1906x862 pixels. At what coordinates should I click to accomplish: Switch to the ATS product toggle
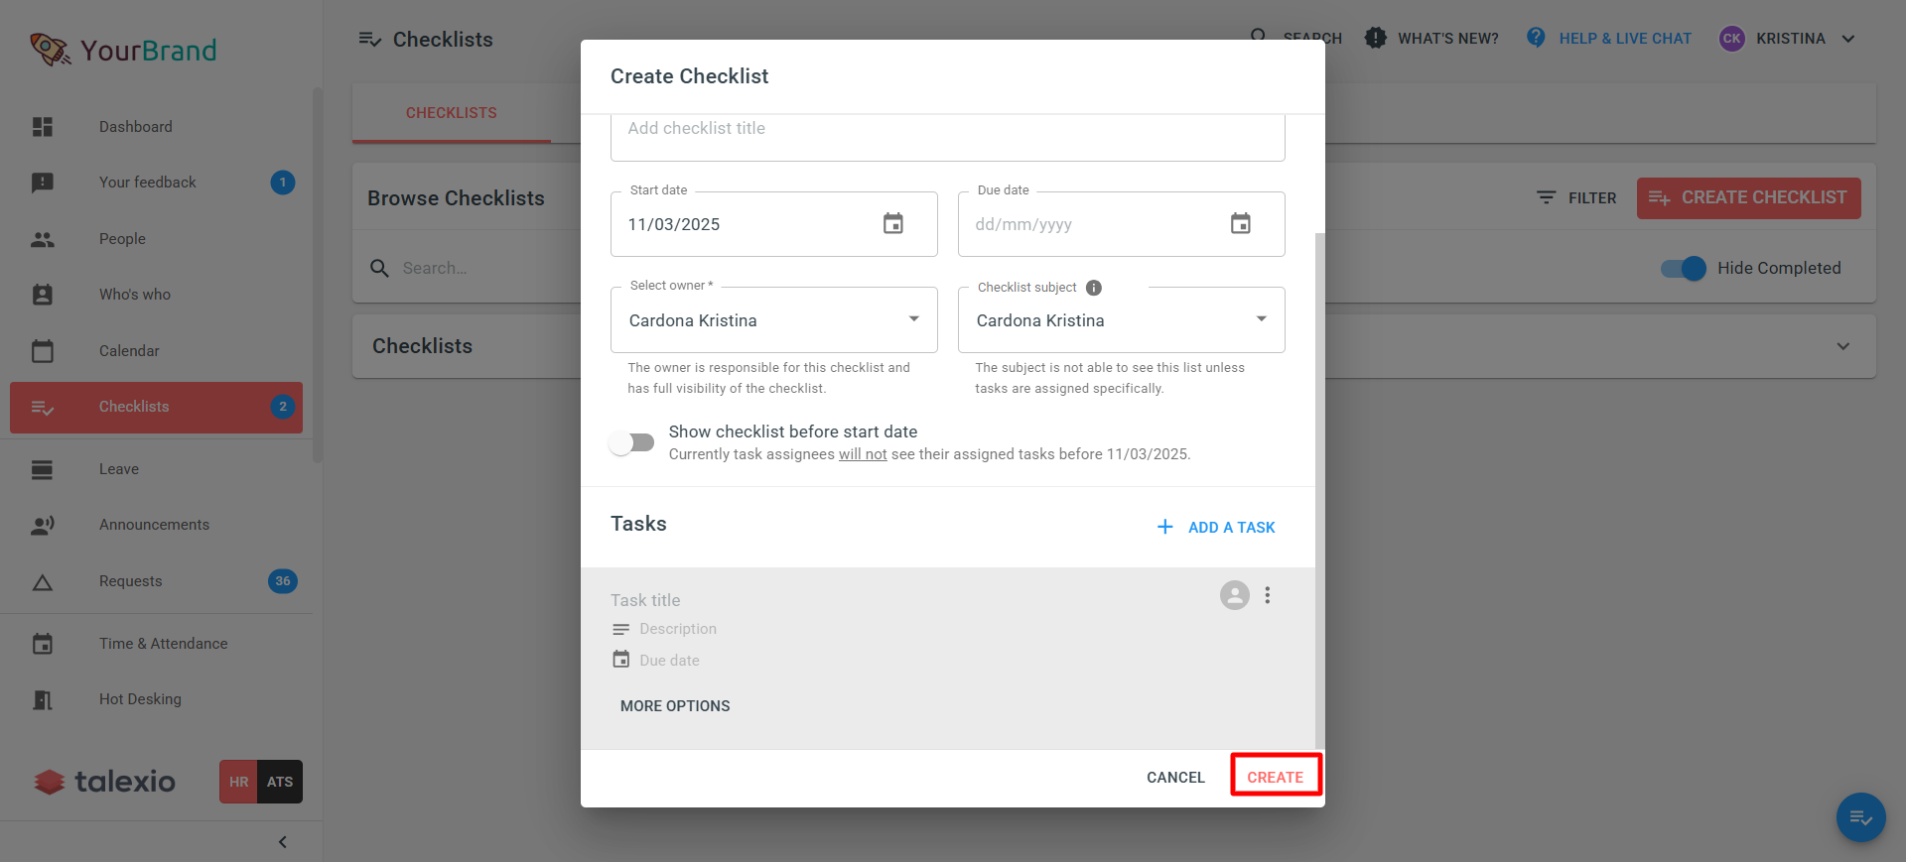280,782
